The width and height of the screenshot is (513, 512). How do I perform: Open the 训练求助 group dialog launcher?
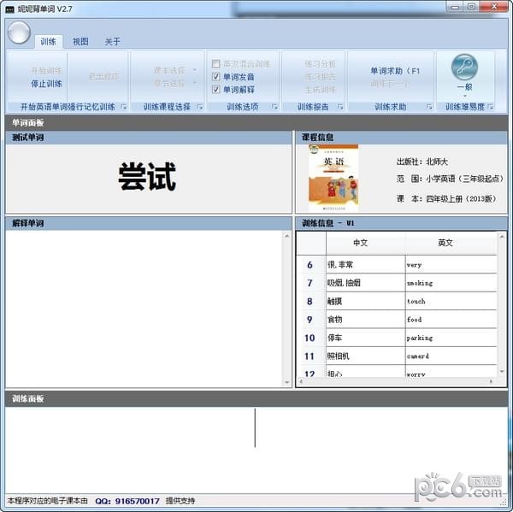coord(429,107)
